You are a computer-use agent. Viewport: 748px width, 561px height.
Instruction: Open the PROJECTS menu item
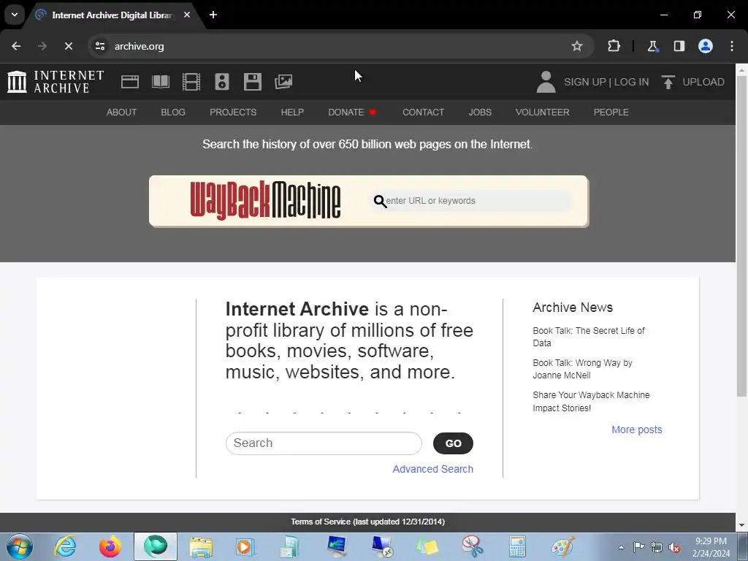(x=233, y=112)
